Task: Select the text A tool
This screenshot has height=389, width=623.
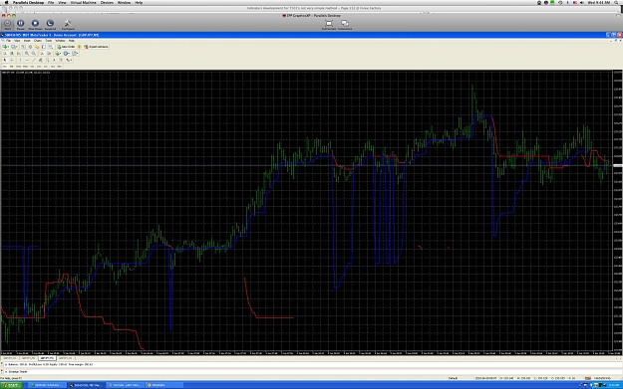Action: pyautogui.click(x=54, y=61)
